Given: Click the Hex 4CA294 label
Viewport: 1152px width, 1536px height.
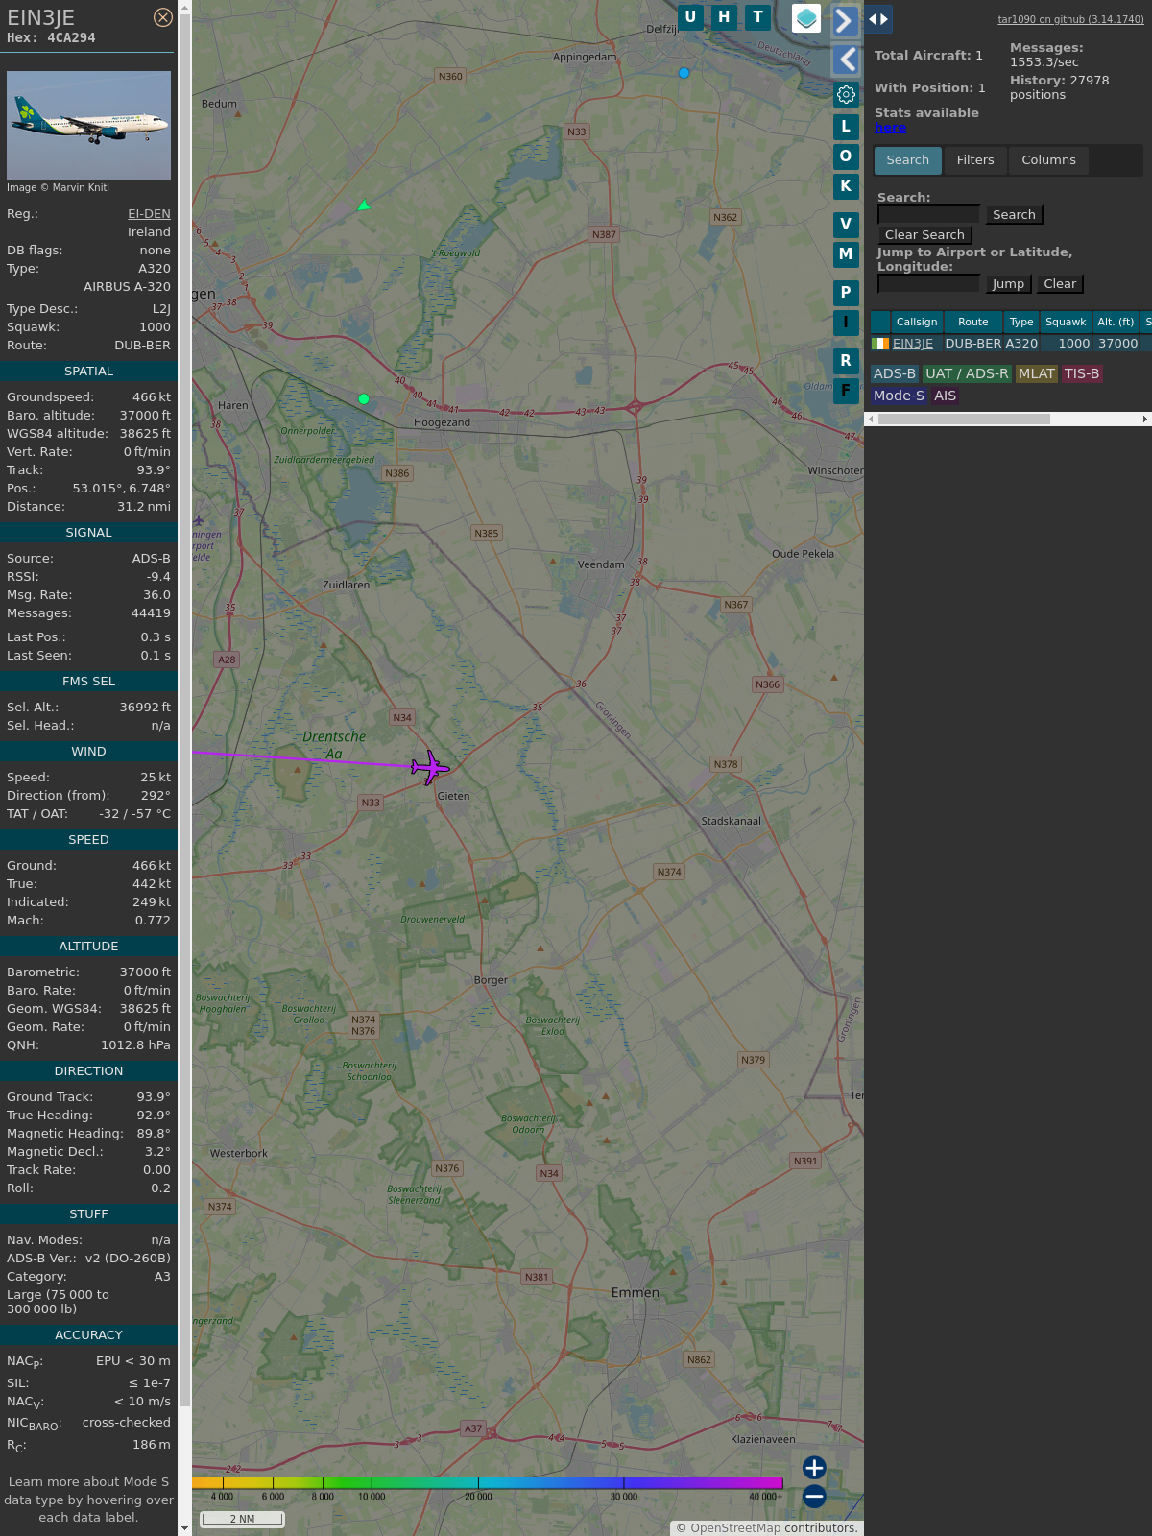Looking at the screenshot, I should pos(51,38).
